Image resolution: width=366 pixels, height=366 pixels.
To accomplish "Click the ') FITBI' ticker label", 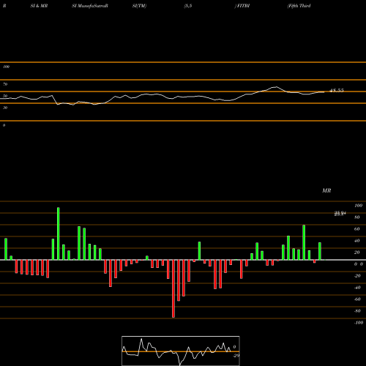I will point(242,6).
